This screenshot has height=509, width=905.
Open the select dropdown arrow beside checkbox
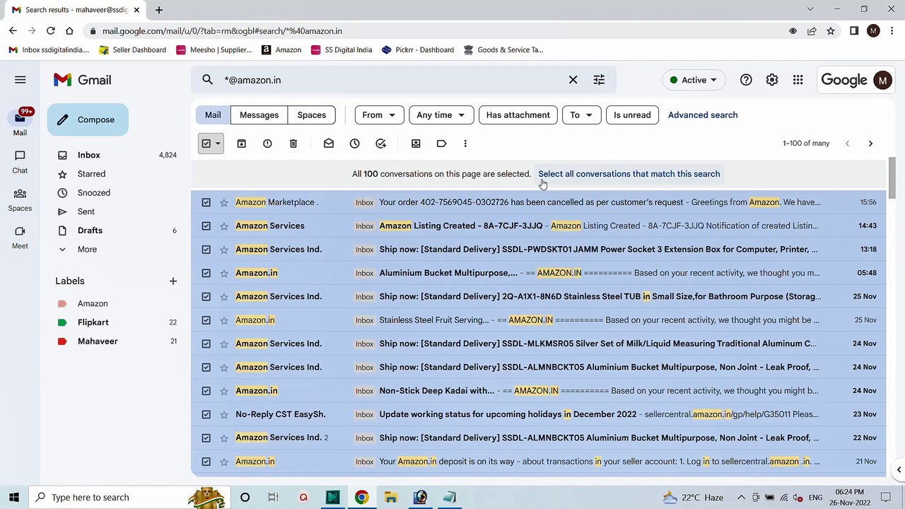(x=218, y=144)
